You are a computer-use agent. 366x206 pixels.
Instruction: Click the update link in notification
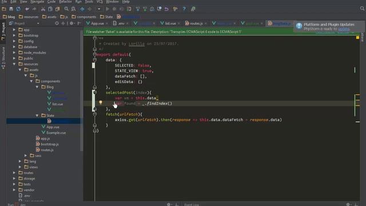[x=344, y=29]
